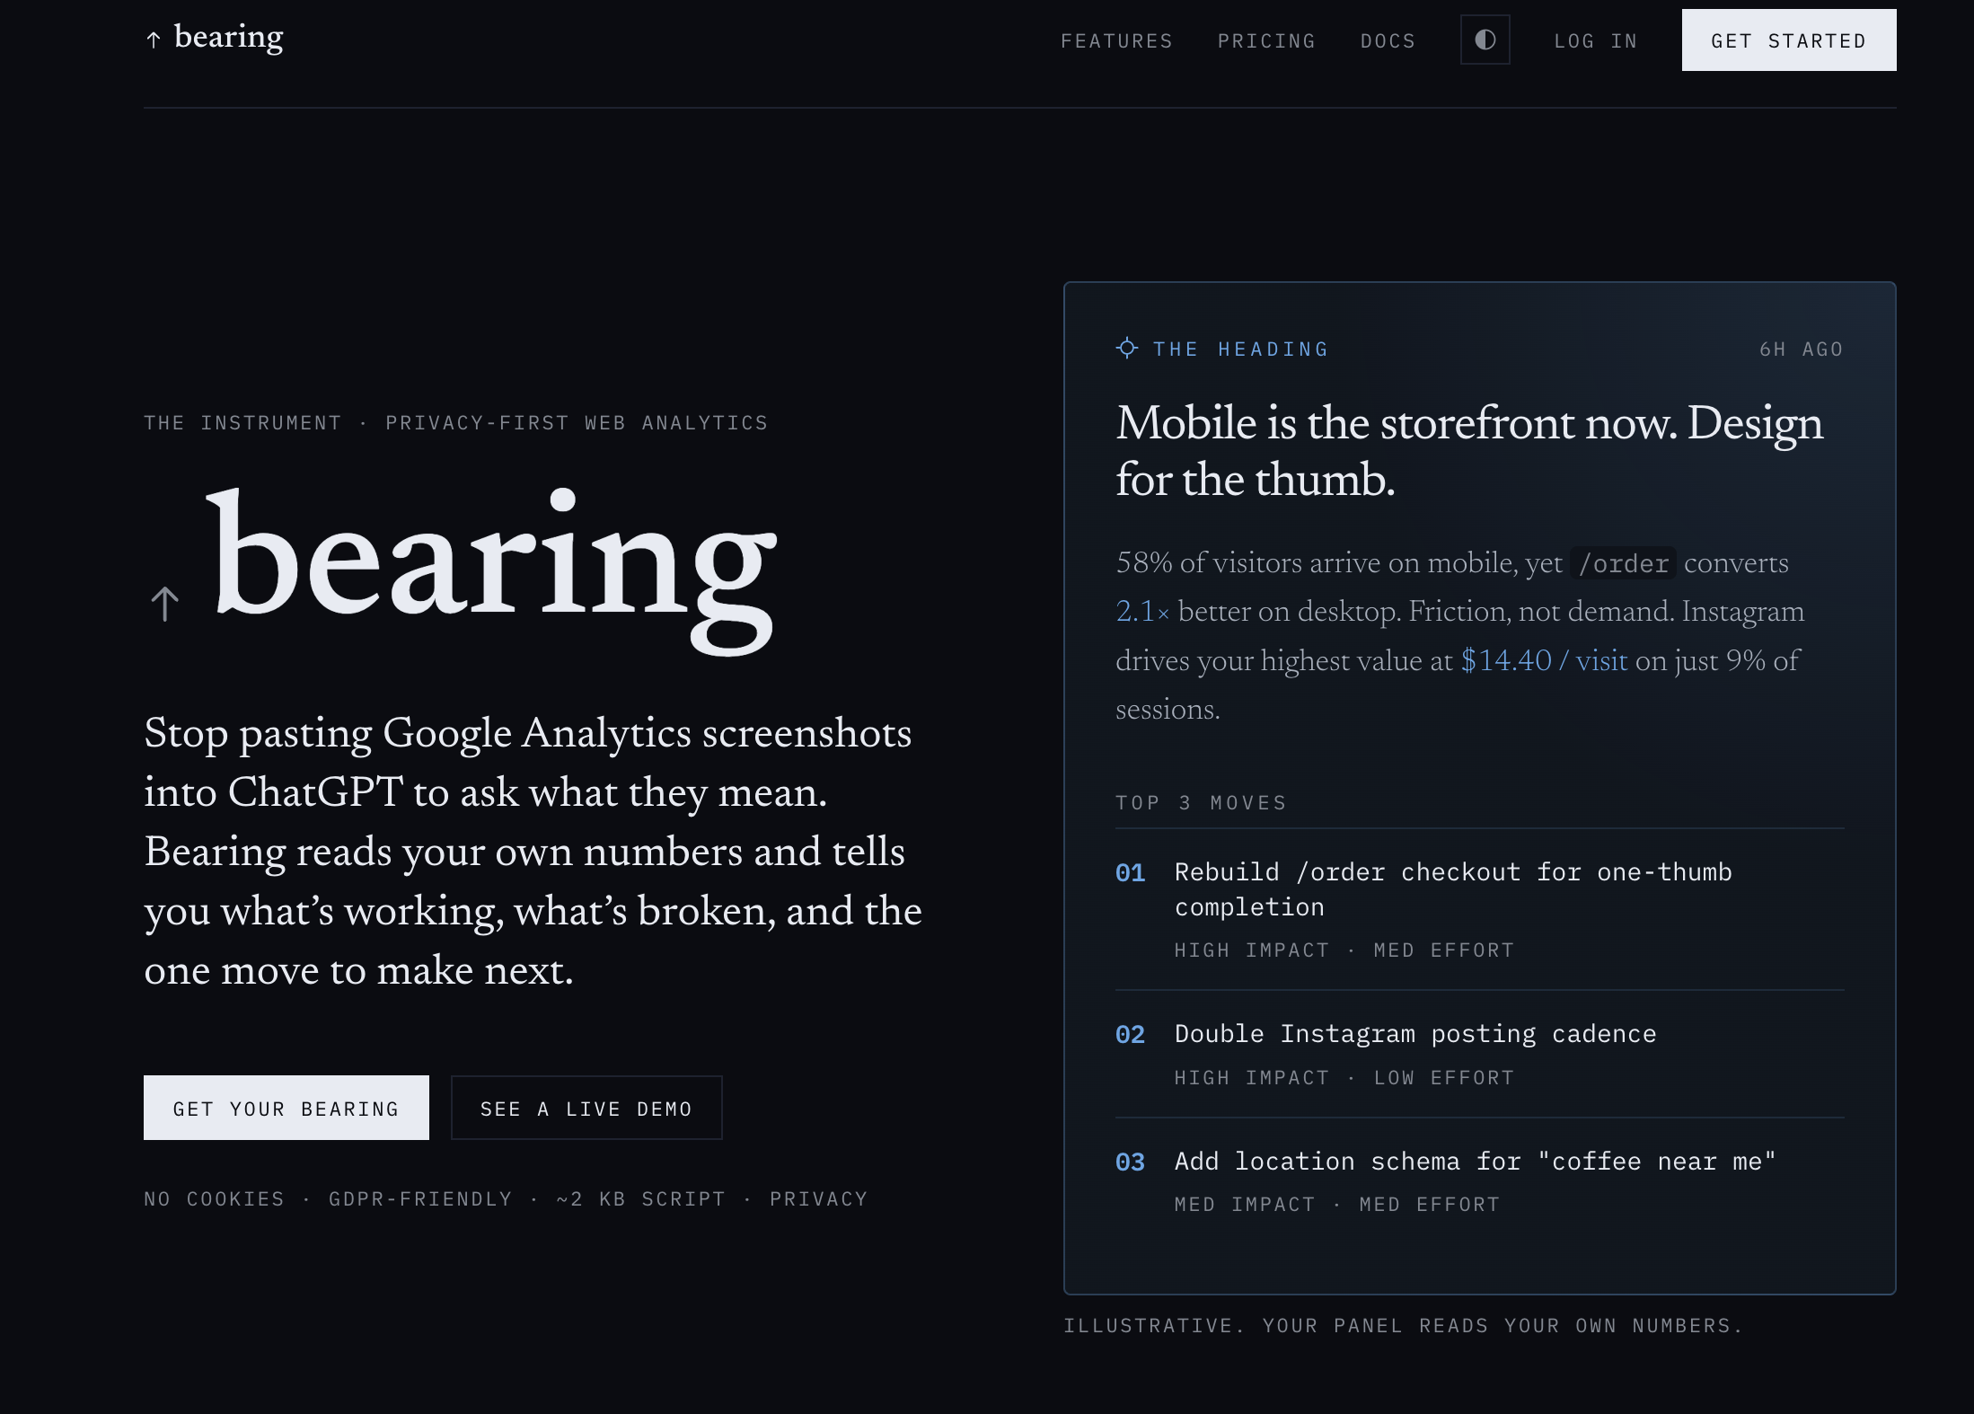Viewport: 1974px width, 1414px height.
Task: Click "THE INSTRUMENT" eyebrow text
Action: coord(242,423)
